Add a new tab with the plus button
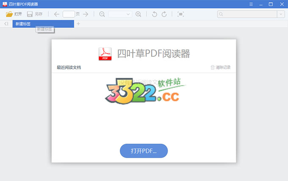Viewport: 288px width, 181px height. [78, 24]
